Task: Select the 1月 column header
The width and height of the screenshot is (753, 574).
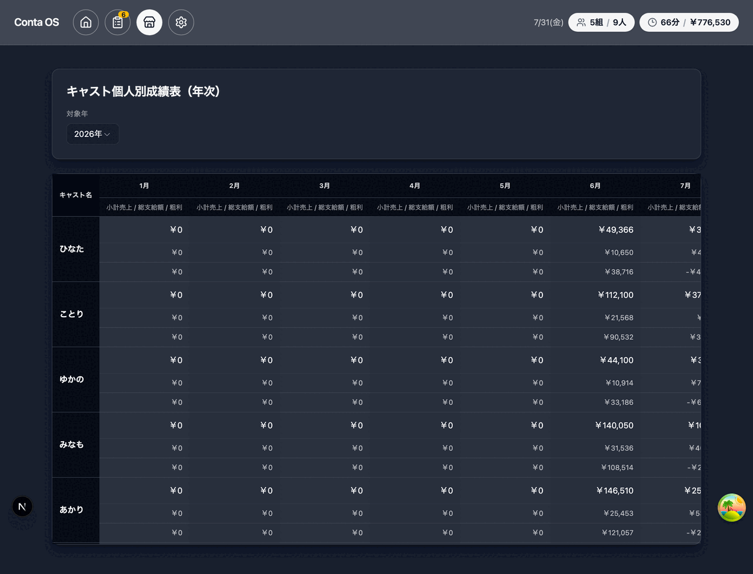Action: tap(144, 186)
